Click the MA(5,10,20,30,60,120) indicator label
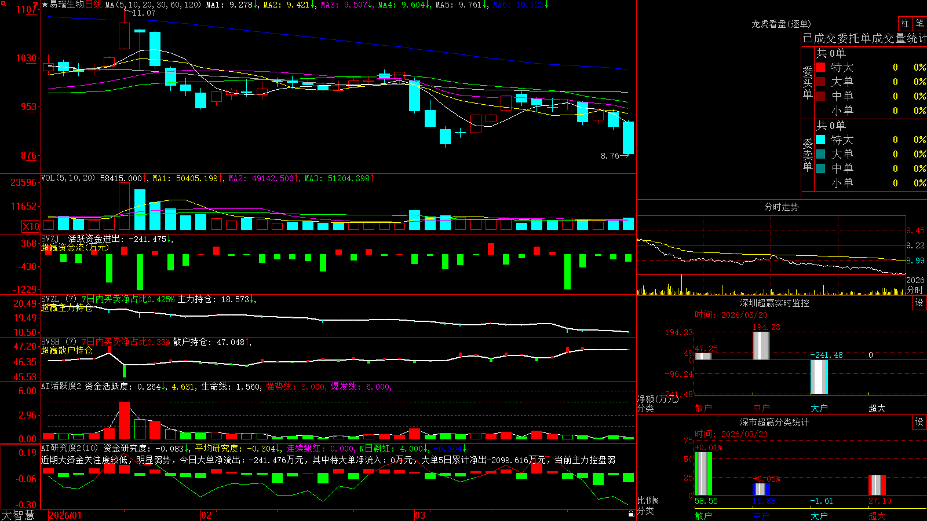Screen dimensions: 927x521 click(153, 5)
